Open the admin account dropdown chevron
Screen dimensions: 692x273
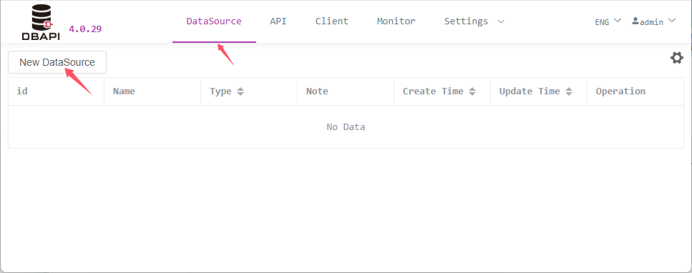click(672, 20)
